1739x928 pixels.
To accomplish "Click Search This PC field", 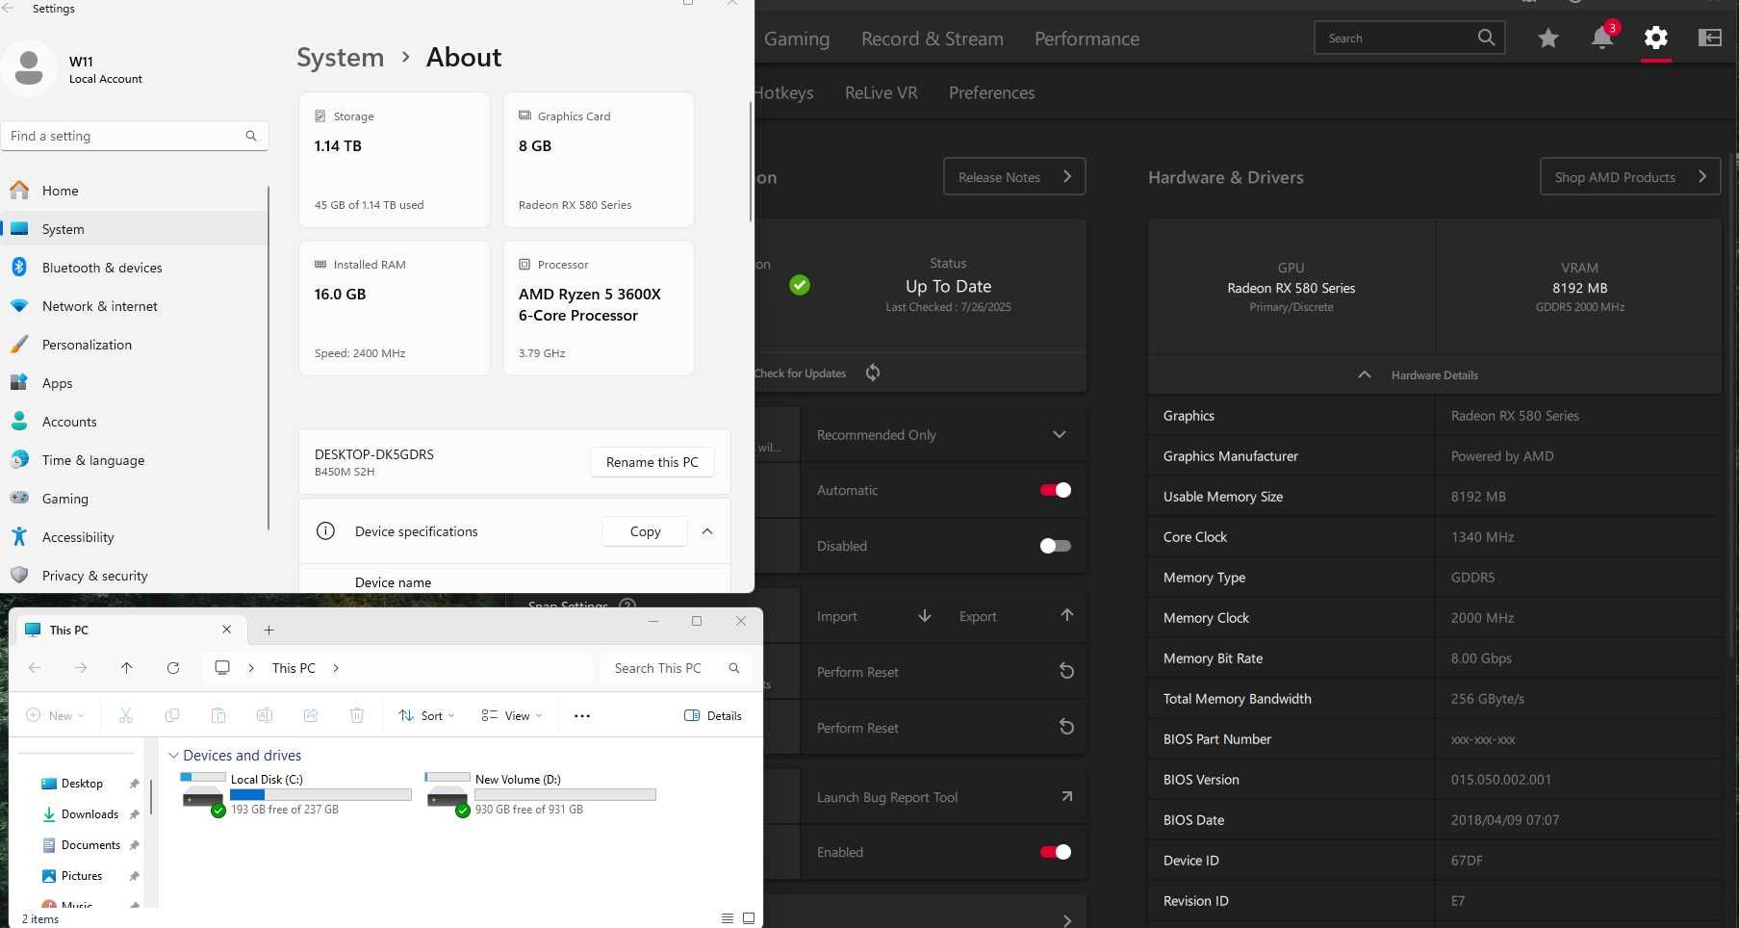I will point(677,668).
